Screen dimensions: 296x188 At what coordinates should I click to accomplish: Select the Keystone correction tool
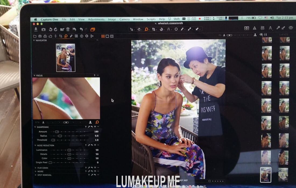click(168, 29)
